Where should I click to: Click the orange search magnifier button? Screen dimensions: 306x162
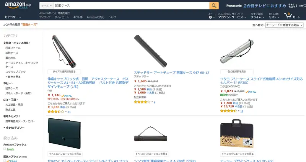click(214, 6)
